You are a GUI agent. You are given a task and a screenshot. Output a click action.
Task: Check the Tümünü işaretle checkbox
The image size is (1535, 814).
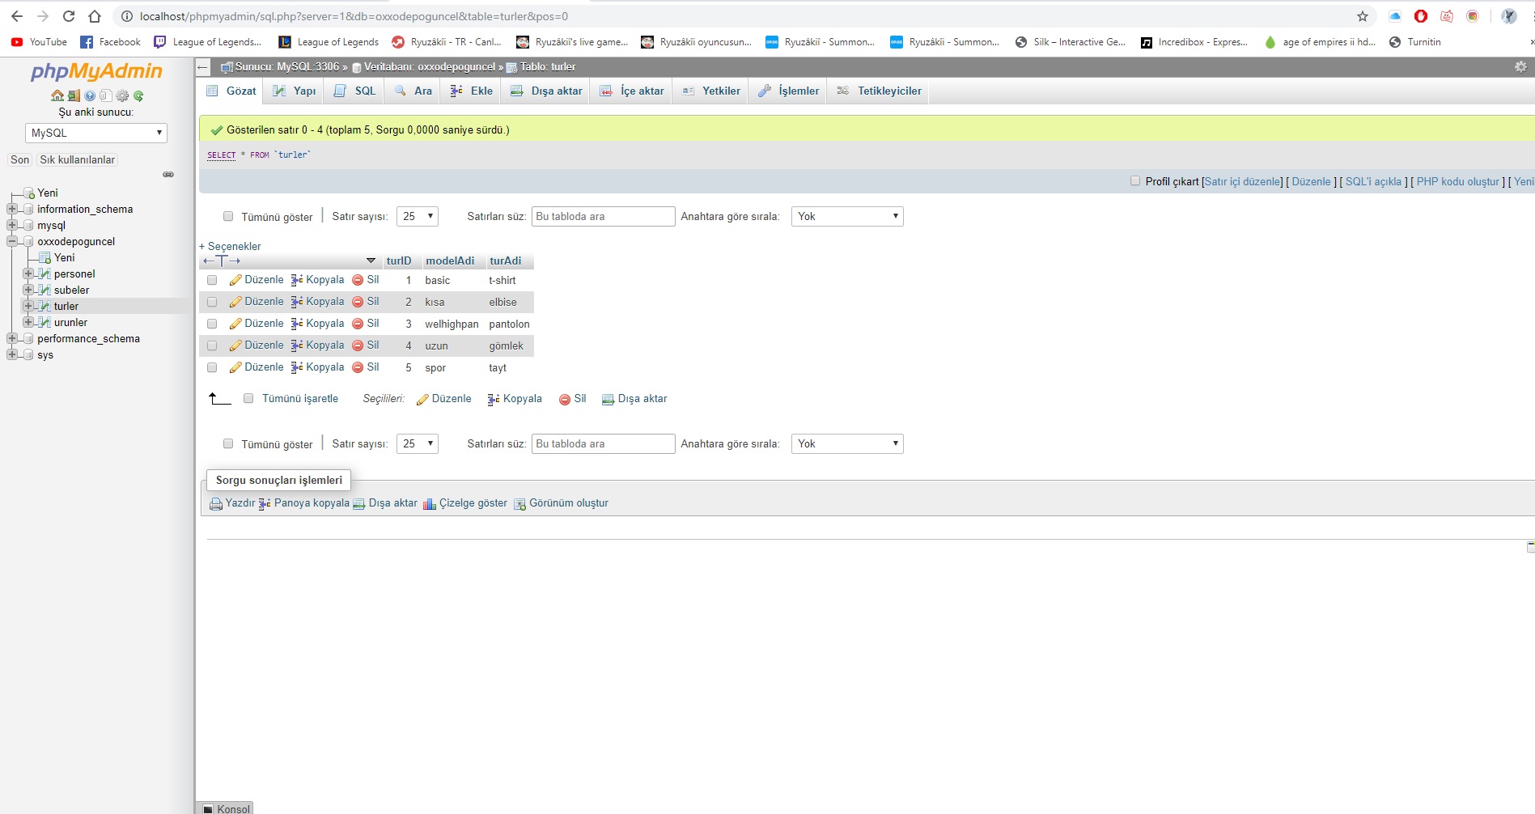pos(248,398)
